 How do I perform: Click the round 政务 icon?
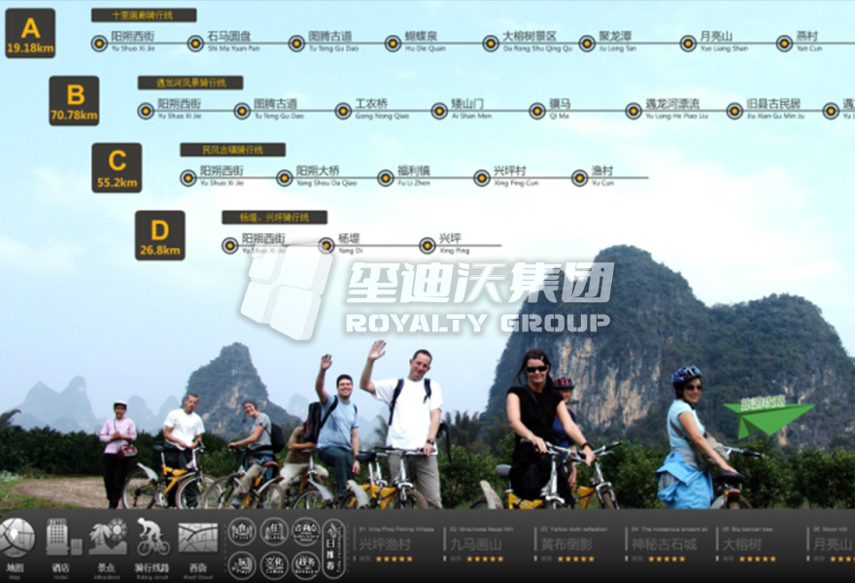click(305, 565)
